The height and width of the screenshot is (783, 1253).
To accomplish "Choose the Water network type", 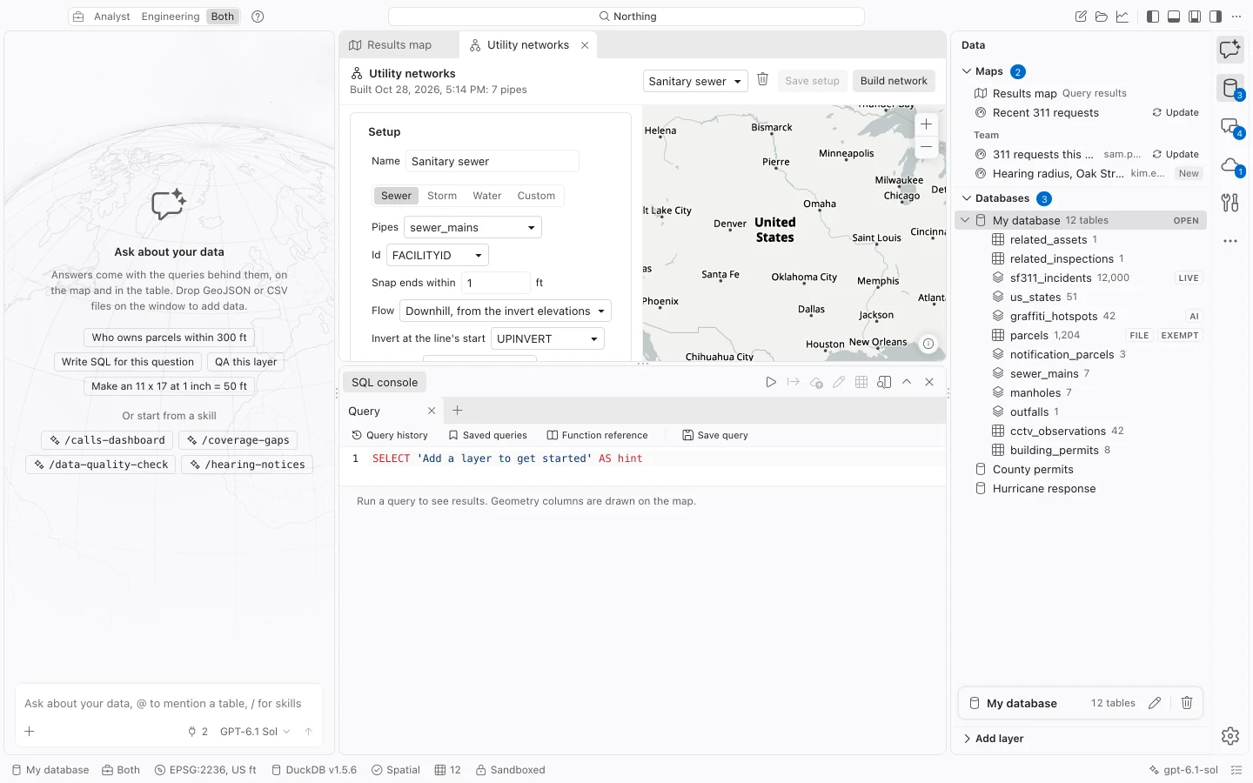I will pyautogui.click(x=487, y=196).
